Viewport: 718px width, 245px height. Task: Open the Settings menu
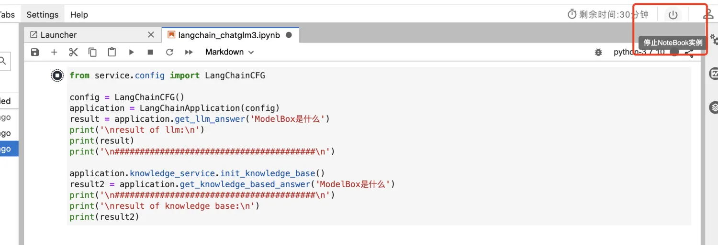click(x=43, y=15)
